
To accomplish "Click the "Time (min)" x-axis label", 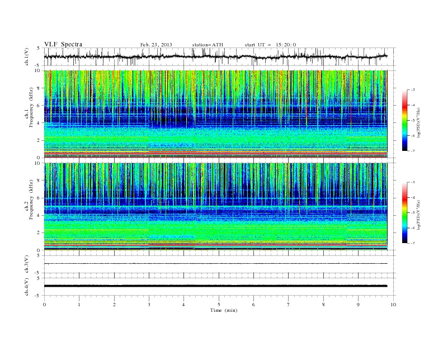I will 224,310.
